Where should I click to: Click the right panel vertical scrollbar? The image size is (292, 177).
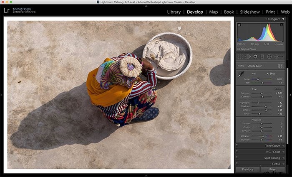point(287,106)
